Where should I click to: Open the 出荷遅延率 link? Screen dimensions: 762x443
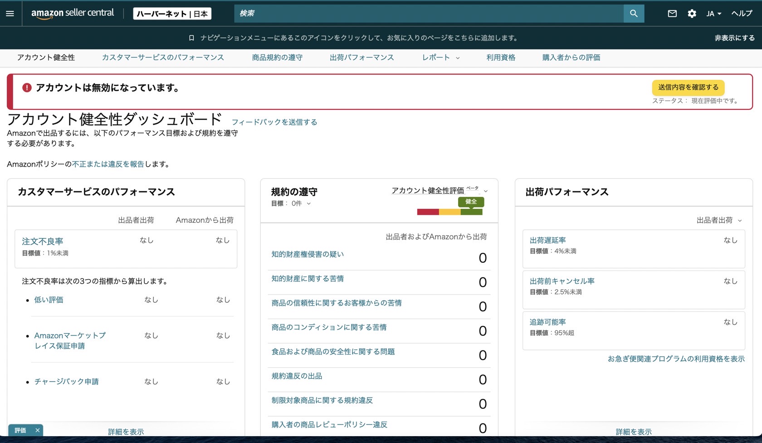tap(547, 240)
